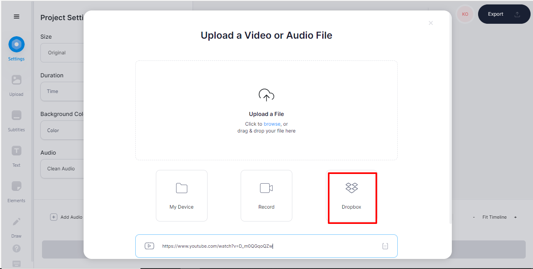Choose Record option card
Viewport: 533px width, 269px height.
(266, 196)
